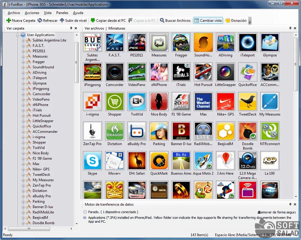301x240 pixels.
Task: Select the i-nigma app icon
Action: click(92, 101)
